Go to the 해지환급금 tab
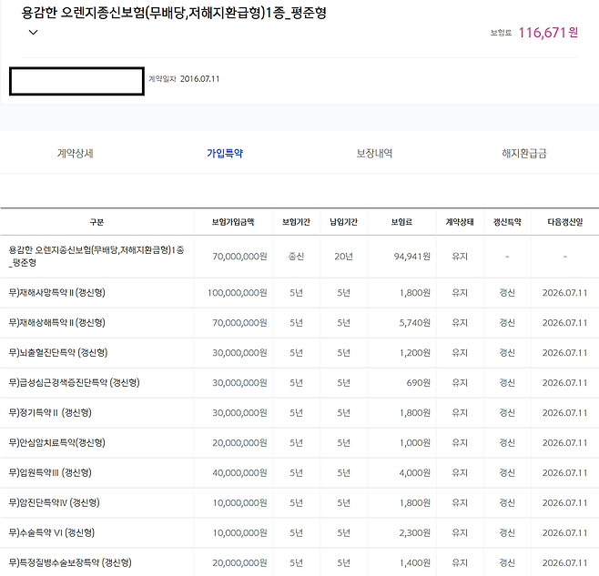 524,154
